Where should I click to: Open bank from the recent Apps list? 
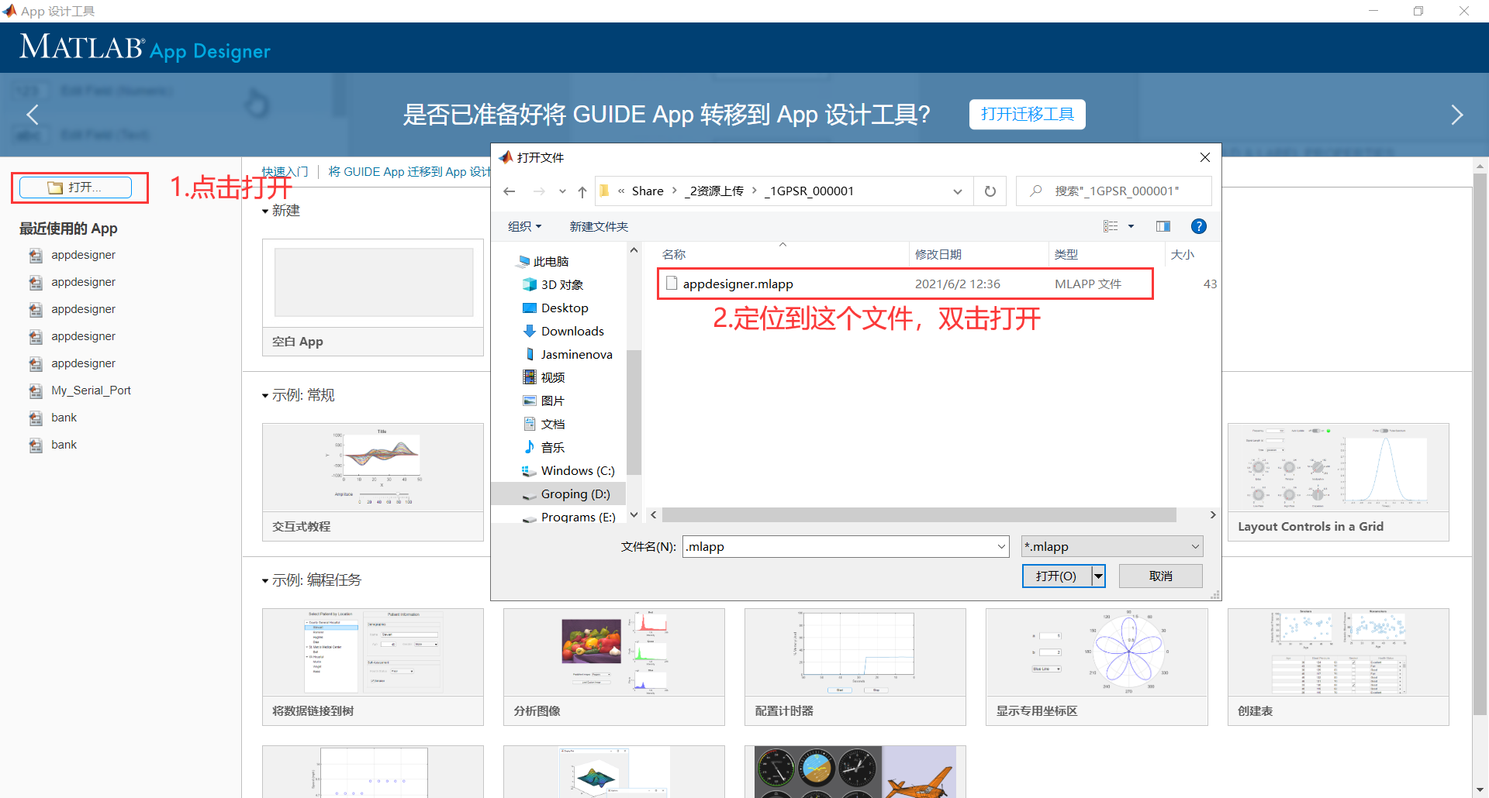(x=64, y=417)
